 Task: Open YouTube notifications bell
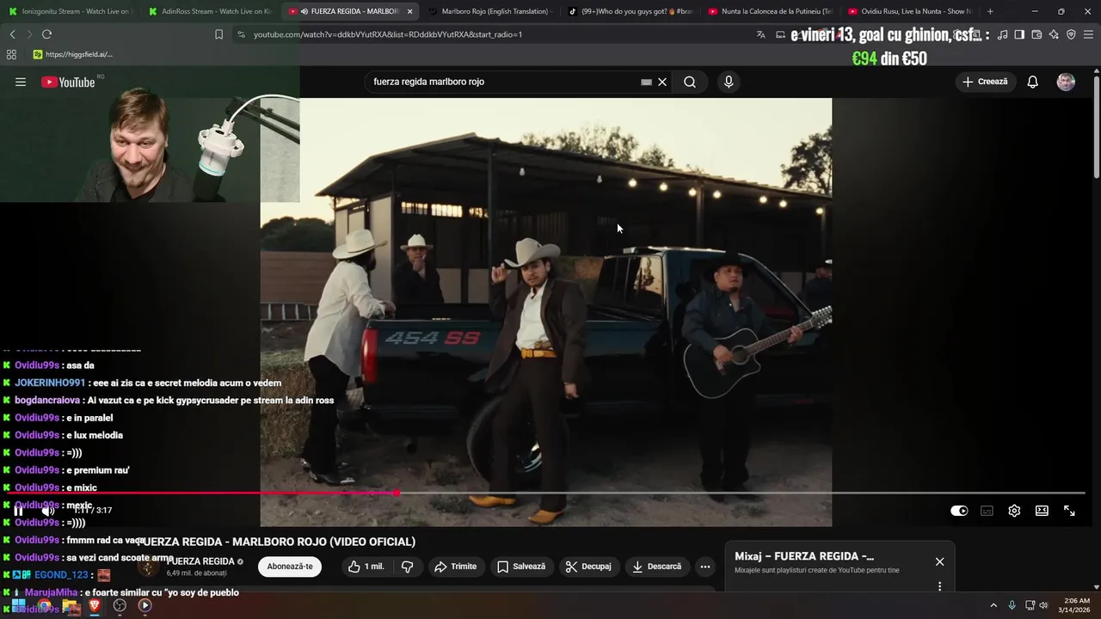(x=1033, y=82)
